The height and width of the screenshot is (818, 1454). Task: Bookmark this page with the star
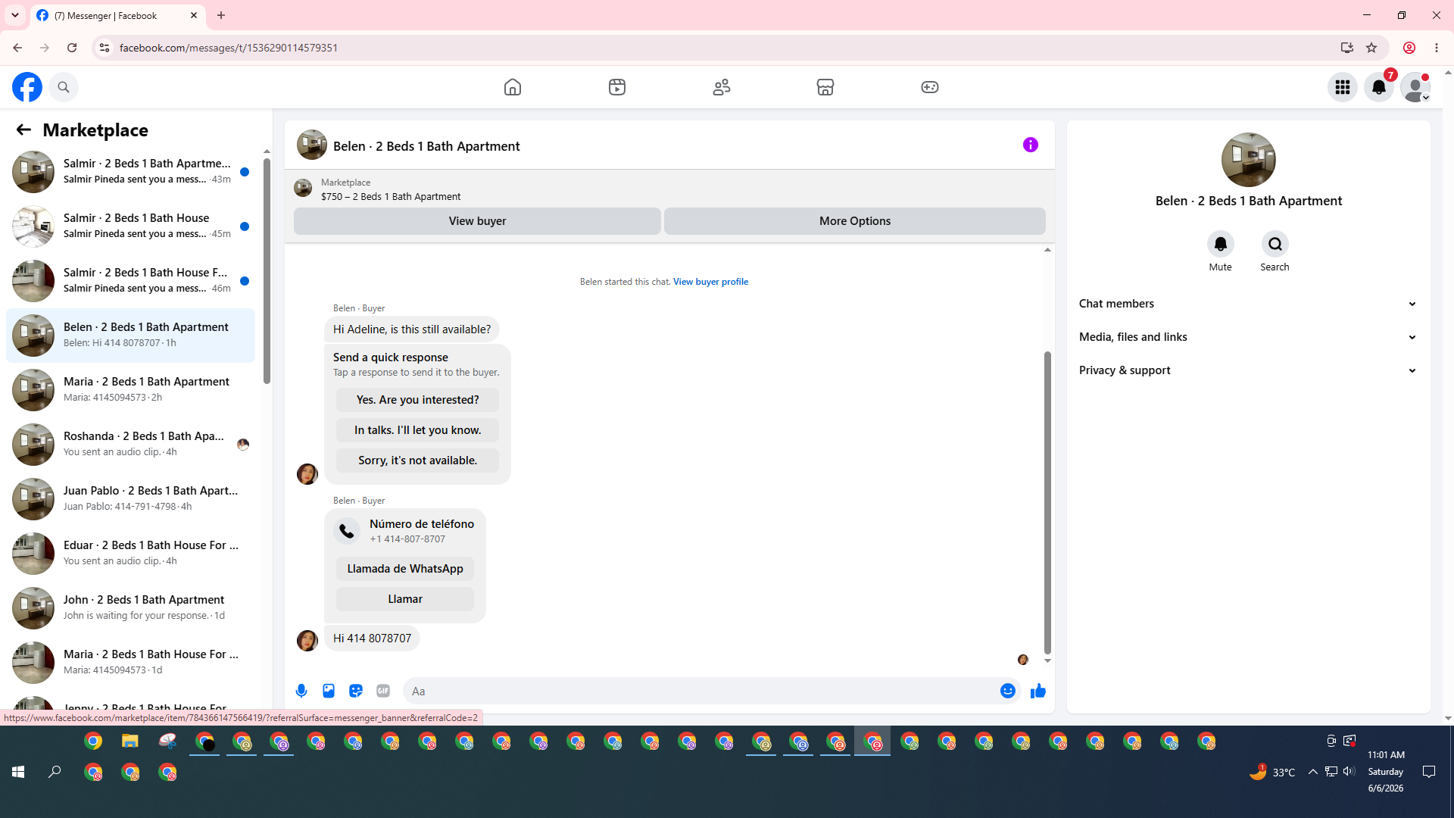(1371, 48)
